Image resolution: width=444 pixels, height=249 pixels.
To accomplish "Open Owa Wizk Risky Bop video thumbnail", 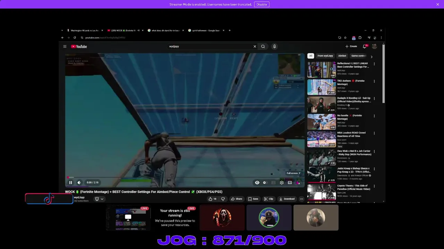I will [x=322, y=157].
